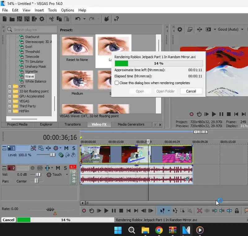
Task: Open project Properties gear in main toolbar
Action: click(42, 19)
